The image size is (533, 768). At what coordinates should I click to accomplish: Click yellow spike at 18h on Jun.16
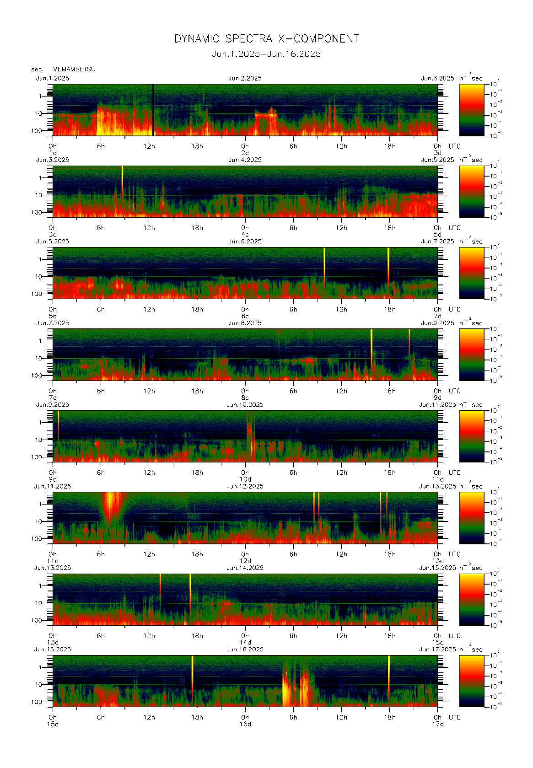(x=388, y=677)
